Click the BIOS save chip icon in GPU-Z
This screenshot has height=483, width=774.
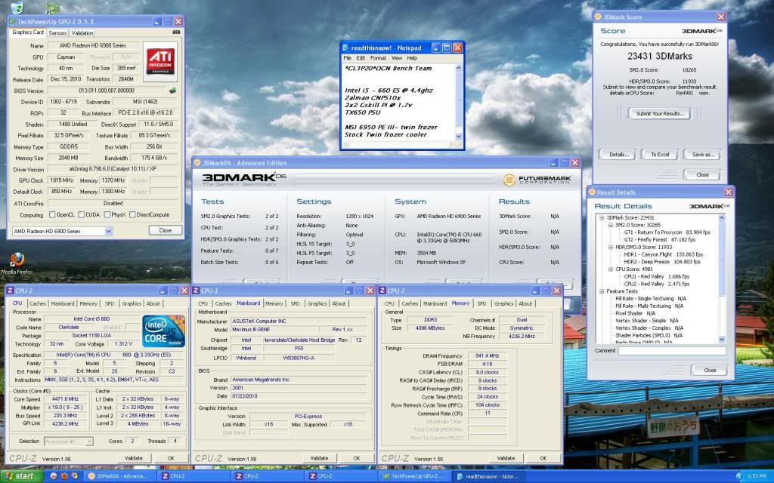click(x=173, y=91)
